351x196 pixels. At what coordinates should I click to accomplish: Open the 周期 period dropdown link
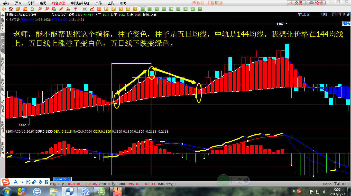coord(324,15)
